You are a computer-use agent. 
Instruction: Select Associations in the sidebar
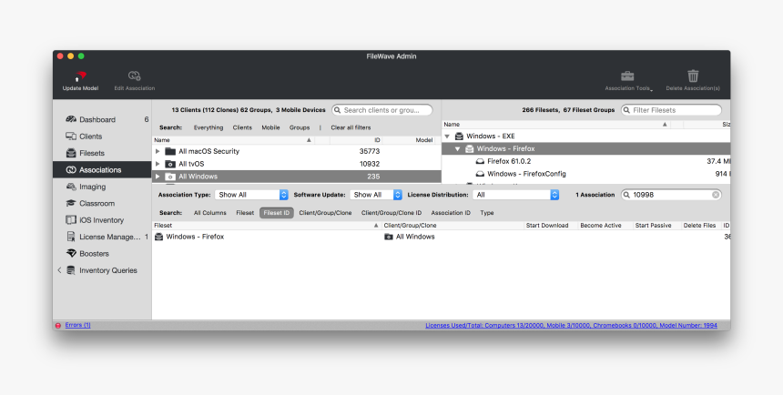click(102, 170)
